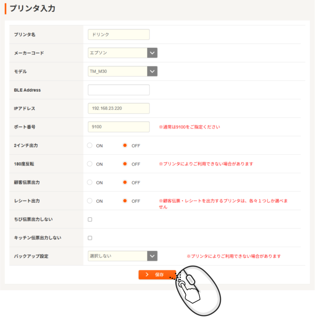Click the note ※通常は9100をご指定ください

[189, 127]
